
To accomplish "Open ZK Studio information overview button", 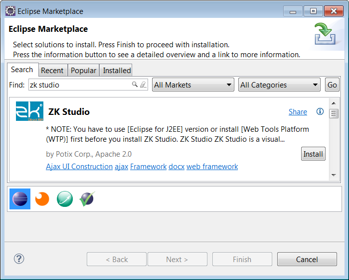I will pyautogui.click(x=320, y=111).
